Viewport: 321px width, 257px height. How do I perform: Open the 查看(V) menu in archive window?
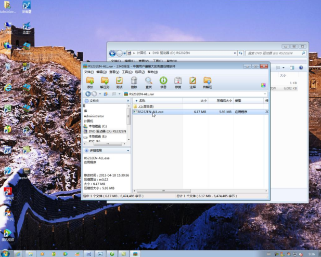point(114,72)
